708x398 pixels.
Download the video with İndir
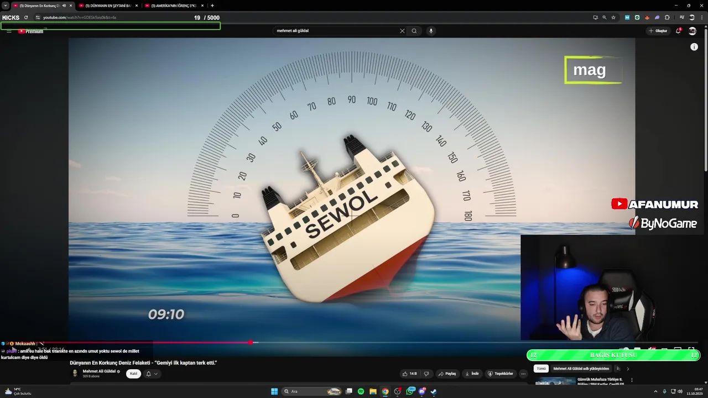click(471, 374)
